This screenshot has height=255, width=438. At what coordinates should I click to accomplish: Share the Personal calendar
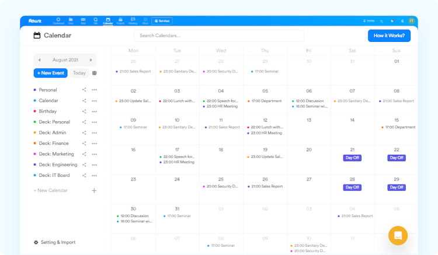coord(84,90)
